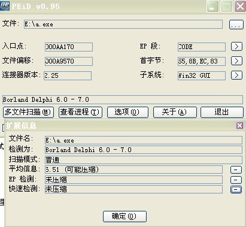The image size is (246, 227).
Task: Click the multi-file scan (M) button
Action: (28, 112)
